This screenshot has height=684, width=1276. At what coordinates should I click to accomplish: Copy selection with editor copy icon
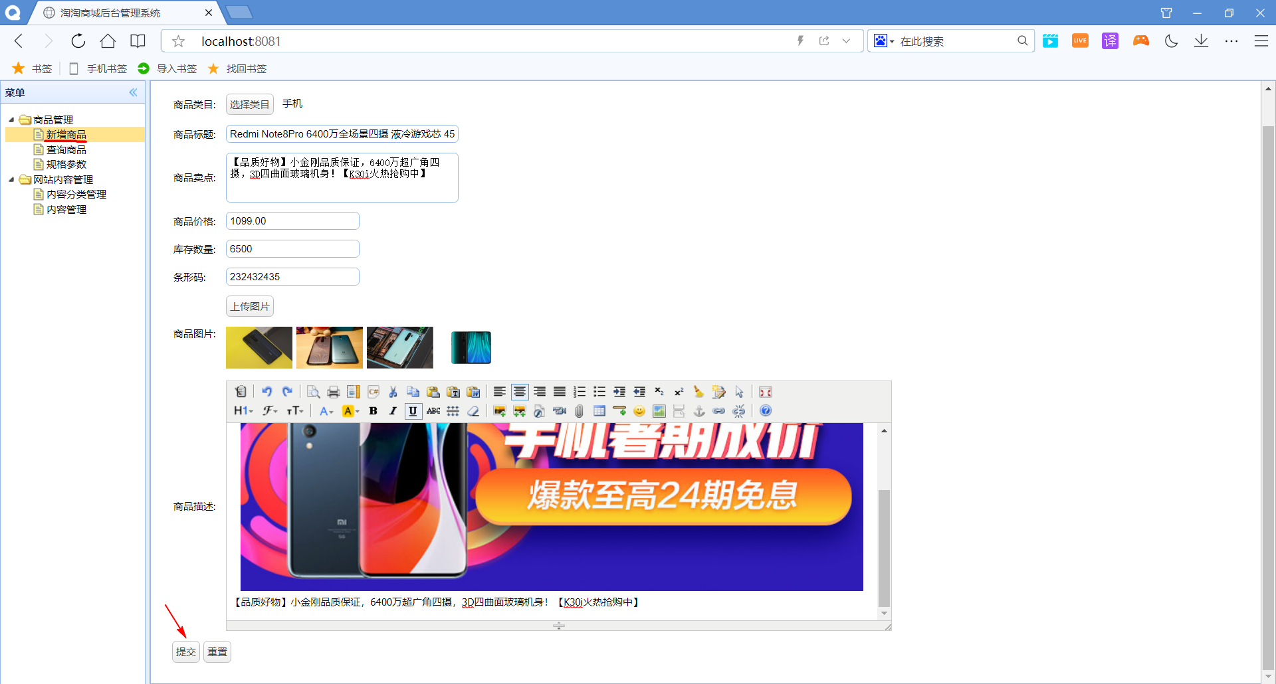pyautogui.click(x=413, y=392)
